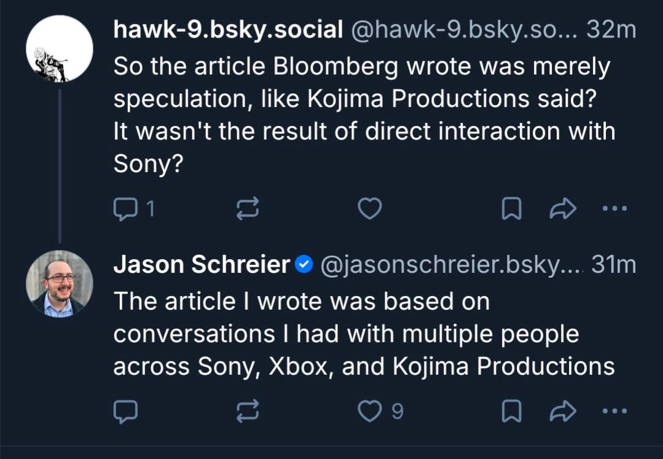Open the 31m timestamp on Schreier's reply
663x459 pixels.
[613, 265]
